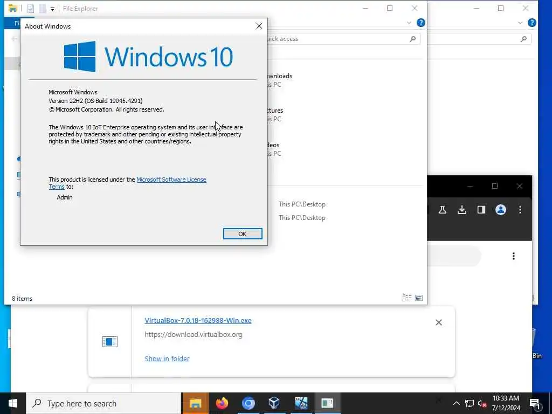Open Downloads page three-dot more actions menu

tap(514, 256)
